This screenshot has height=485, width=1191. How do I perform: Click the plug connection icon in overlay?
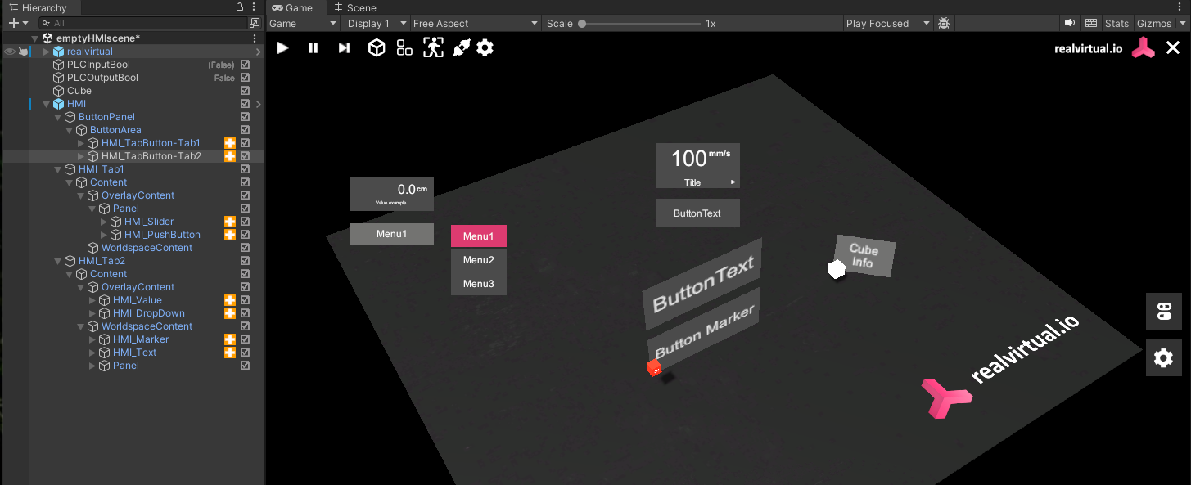tap(461, 48)
